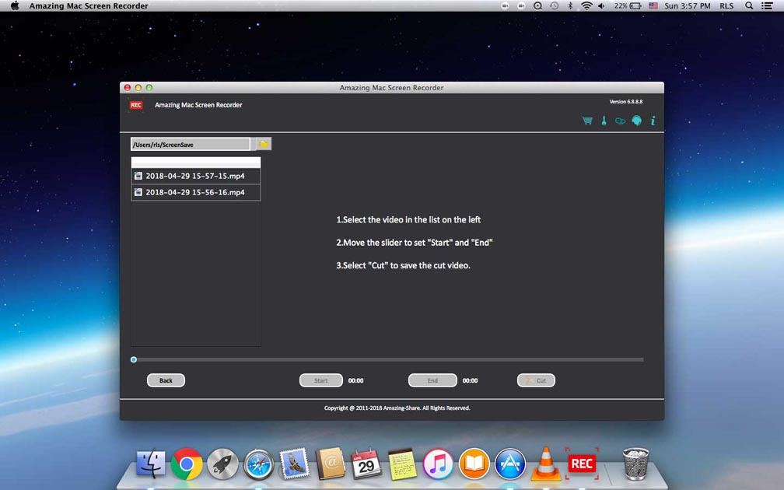Launch Safari compass icon in Dock
This screenshot has height=490, width=784.
pyautogui.click(x=258, y=464)
